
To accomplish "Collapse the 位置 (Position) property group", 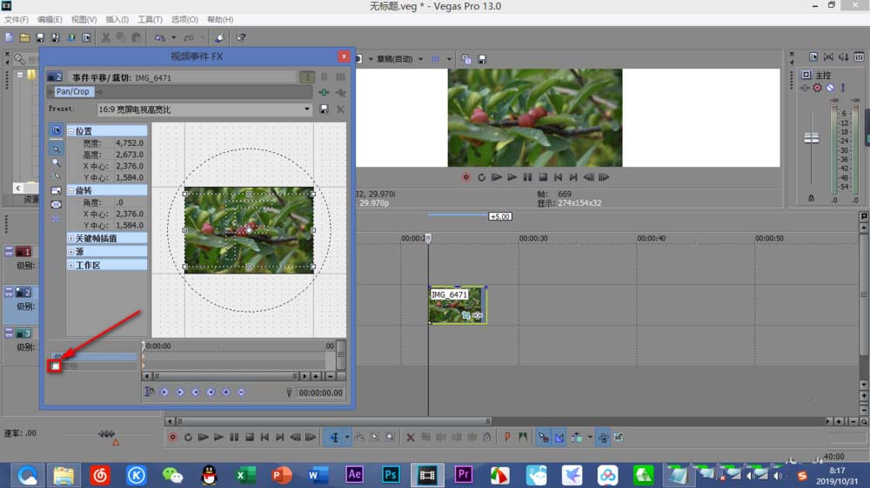I will pyautogui.click(x=71, y=131).
